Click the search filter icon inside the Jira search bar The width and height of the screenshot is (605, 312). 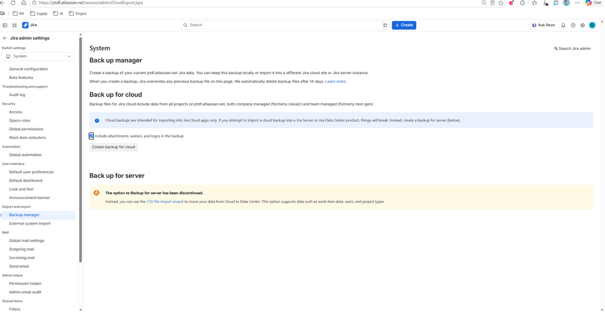[385, 25]
